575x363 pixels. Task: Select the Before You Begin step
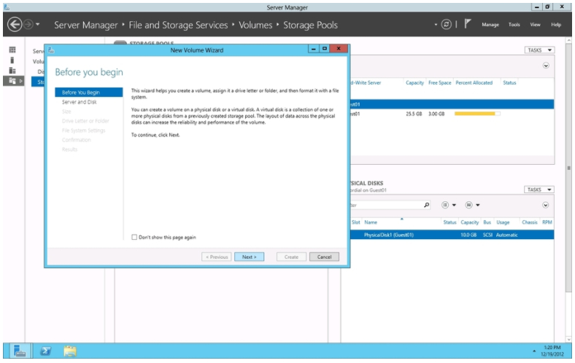click(x=89, y=93)
